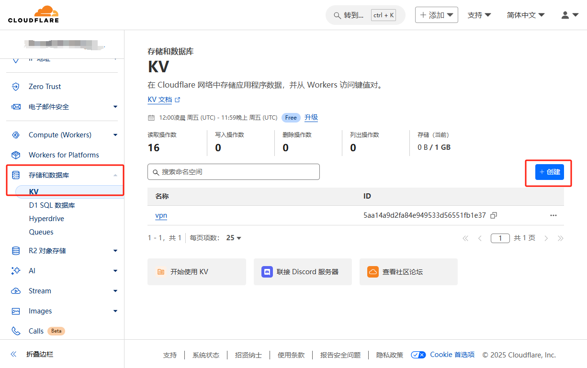Image resolution: width=587 pixels, height=368 pixels.
Task: Open the 添加 dropdown
Action: 437,15
